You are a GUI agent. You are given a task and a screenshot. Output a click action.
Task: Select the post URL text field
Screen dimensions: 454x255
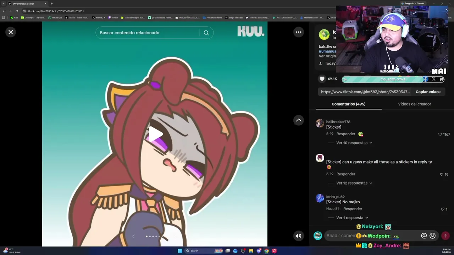pyautogui.click(x=365, y=92)
